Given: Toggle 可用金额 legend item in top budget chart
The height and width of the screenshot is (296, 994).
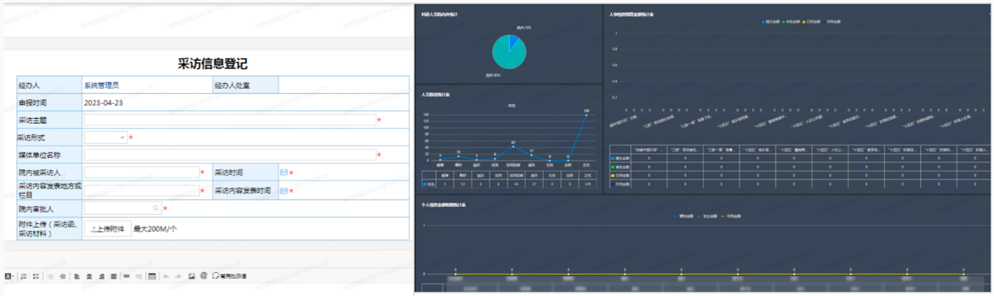Looking at the screenshot, I should click(x=832, y=22).
